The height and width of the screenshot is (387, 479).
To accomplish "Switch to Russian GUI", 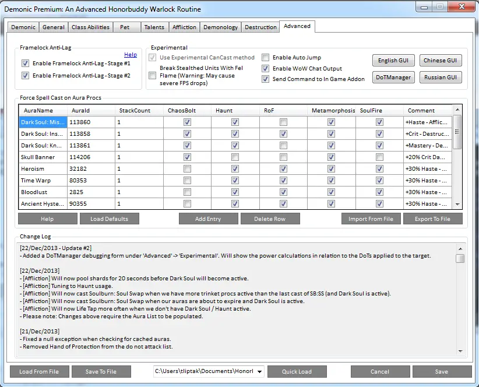I will click(x=440, y=78).
